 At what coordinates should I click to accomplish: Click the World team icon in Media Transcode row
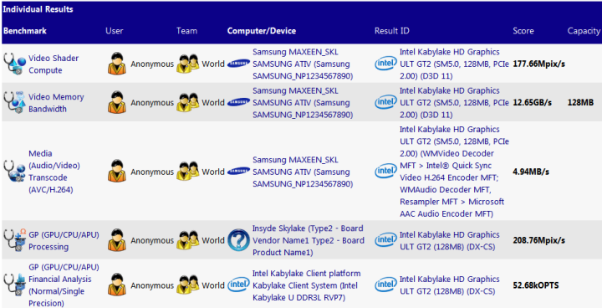pos(188,172)
